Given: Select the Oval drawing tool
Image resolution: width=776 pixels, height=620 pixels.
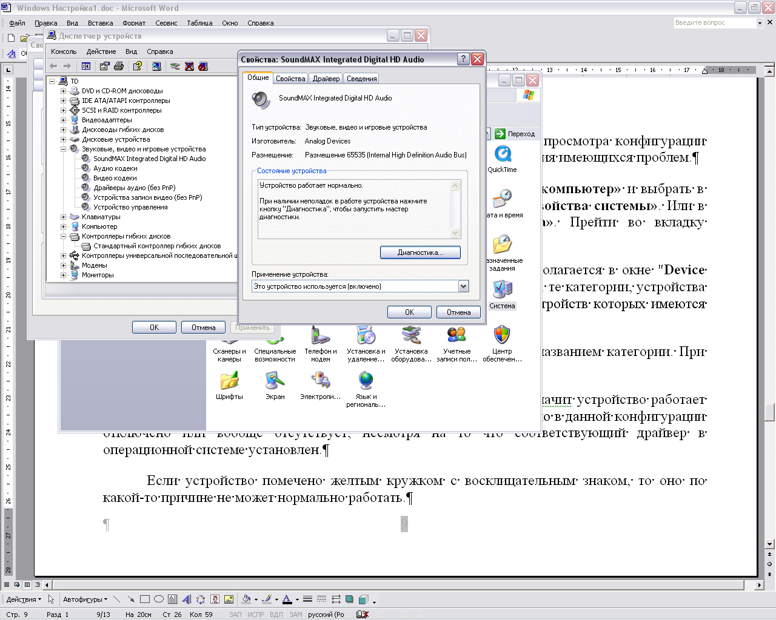Looking at the screenshot, I should [159, 599].
